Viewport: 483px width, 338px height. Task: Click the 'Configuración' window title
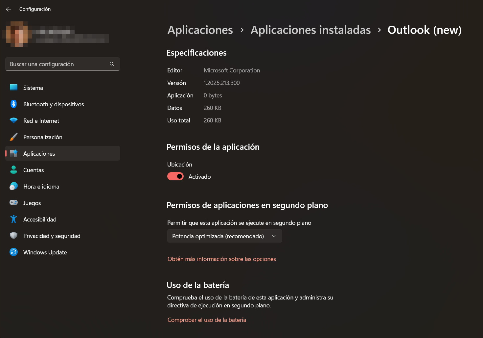click(x=35, y=9)
